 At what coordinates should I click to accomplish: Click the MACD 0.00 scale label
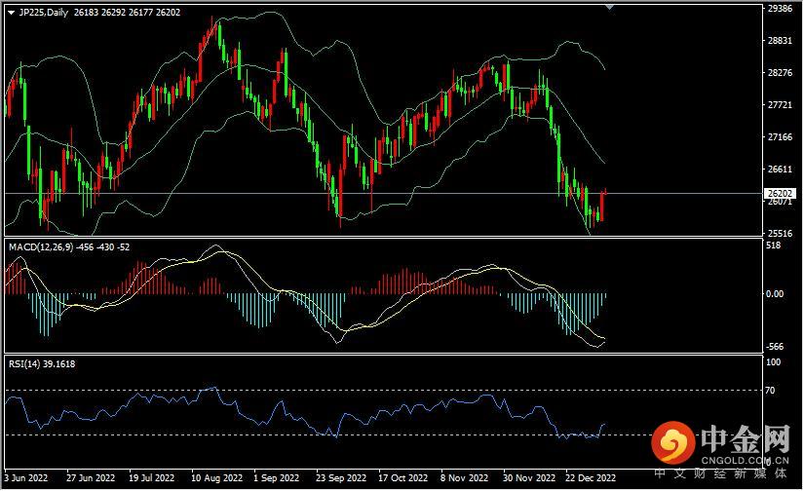pos(773,293)
